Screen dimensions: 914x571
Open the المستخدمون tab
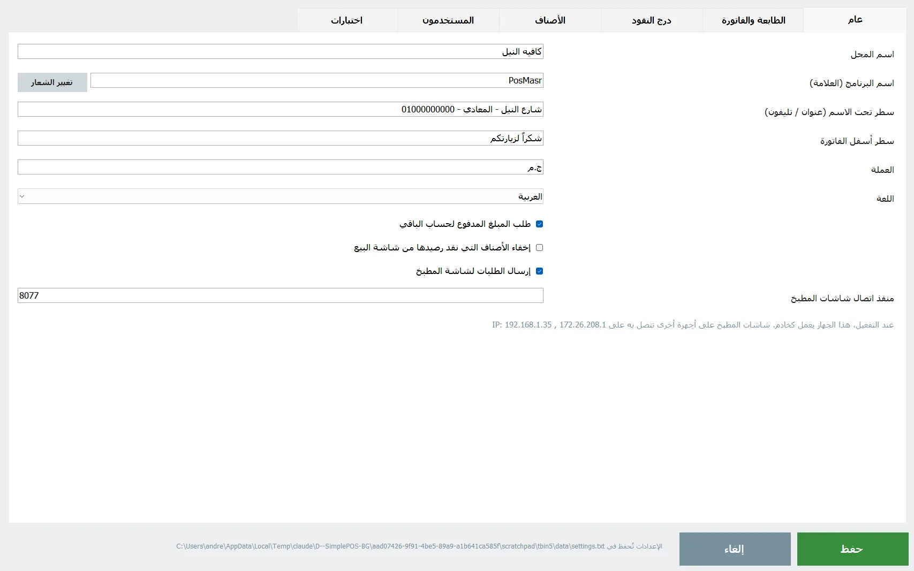[448, 20]
